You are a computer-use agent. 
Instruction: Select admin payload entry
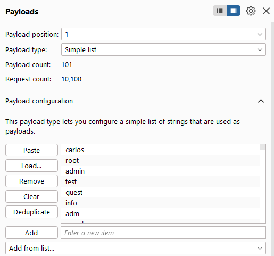tap(161, 171)
